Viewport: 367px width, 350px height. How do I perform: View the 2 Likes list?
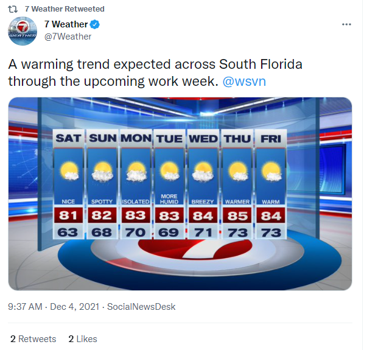(83, 339)
